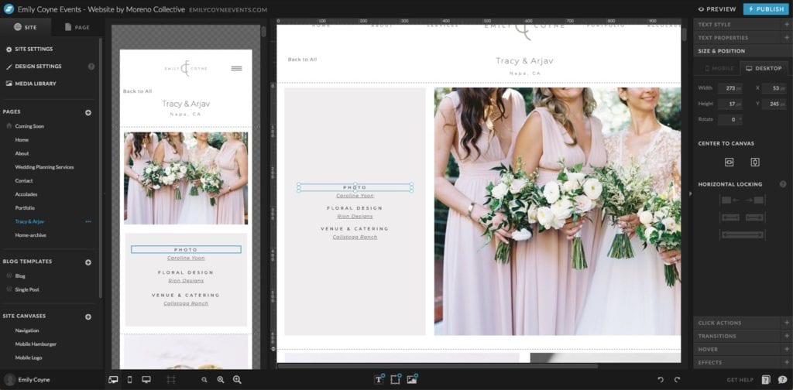Screen dimensions: 793x390
Task: Expand the Click Actions panel
Action: 741,323
